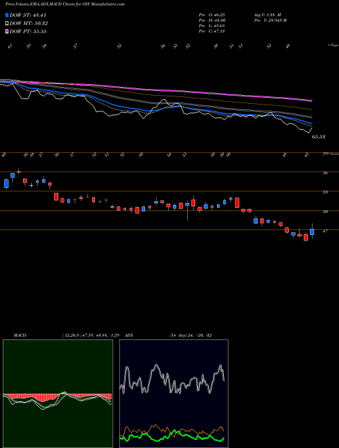The width and height of the screenshot is (339, 448).
Task: Select the DOW PT: 55.55 legend label
Action: click(28, 31)
